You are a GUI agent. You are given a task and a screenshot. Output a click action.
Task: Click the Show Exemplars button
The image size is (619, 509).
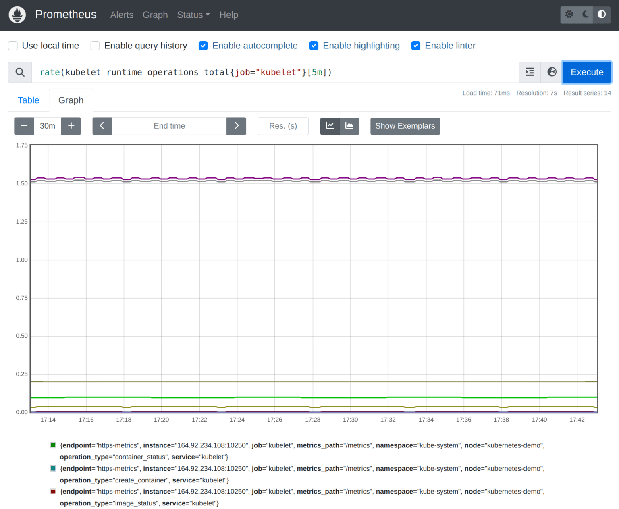point(405,126)
